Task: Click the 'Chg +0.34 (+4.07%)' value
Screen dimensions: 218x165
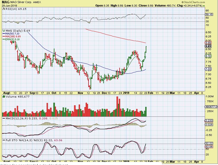Action: pyautogui.click(x=190, y=5)
